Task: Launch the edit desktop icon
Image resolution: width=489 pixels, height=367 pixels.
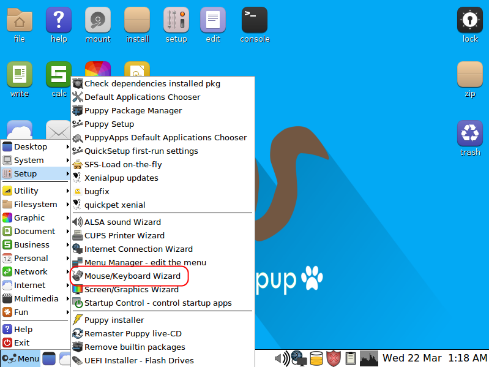Action: click(213, 20)
